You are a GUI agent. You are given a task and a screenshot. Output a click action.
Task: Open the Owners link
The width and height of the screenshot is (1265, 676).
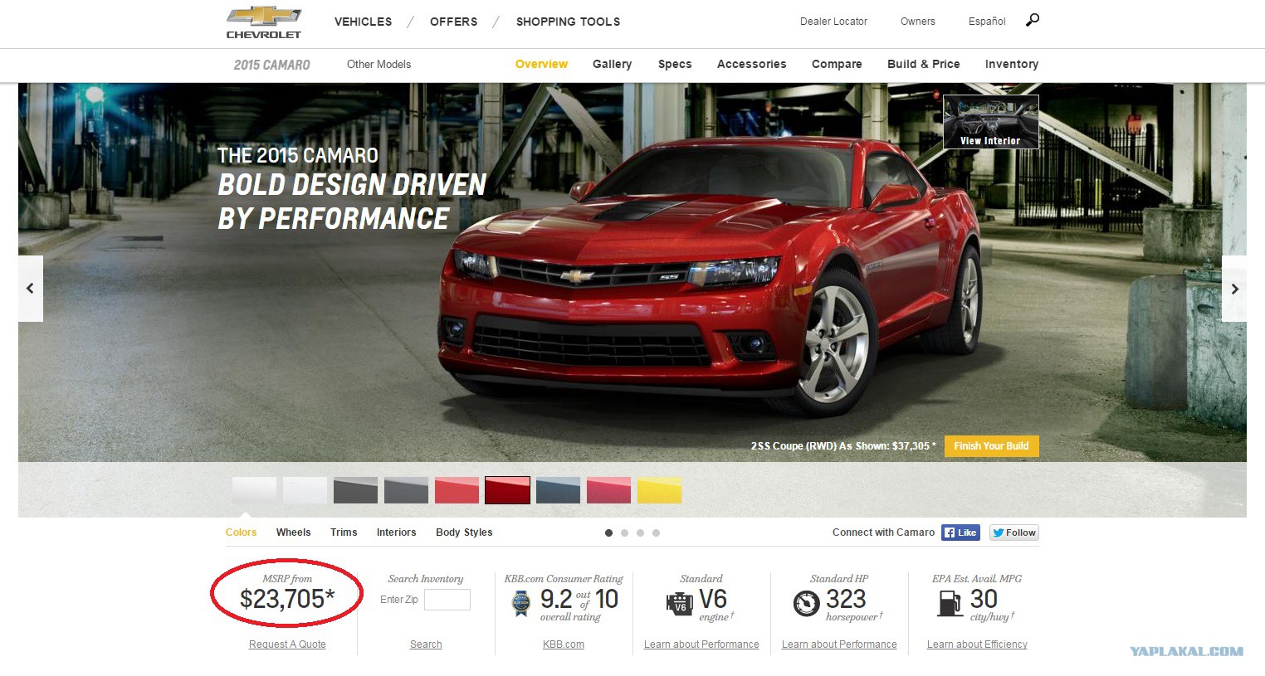click(x=917, y=22)
